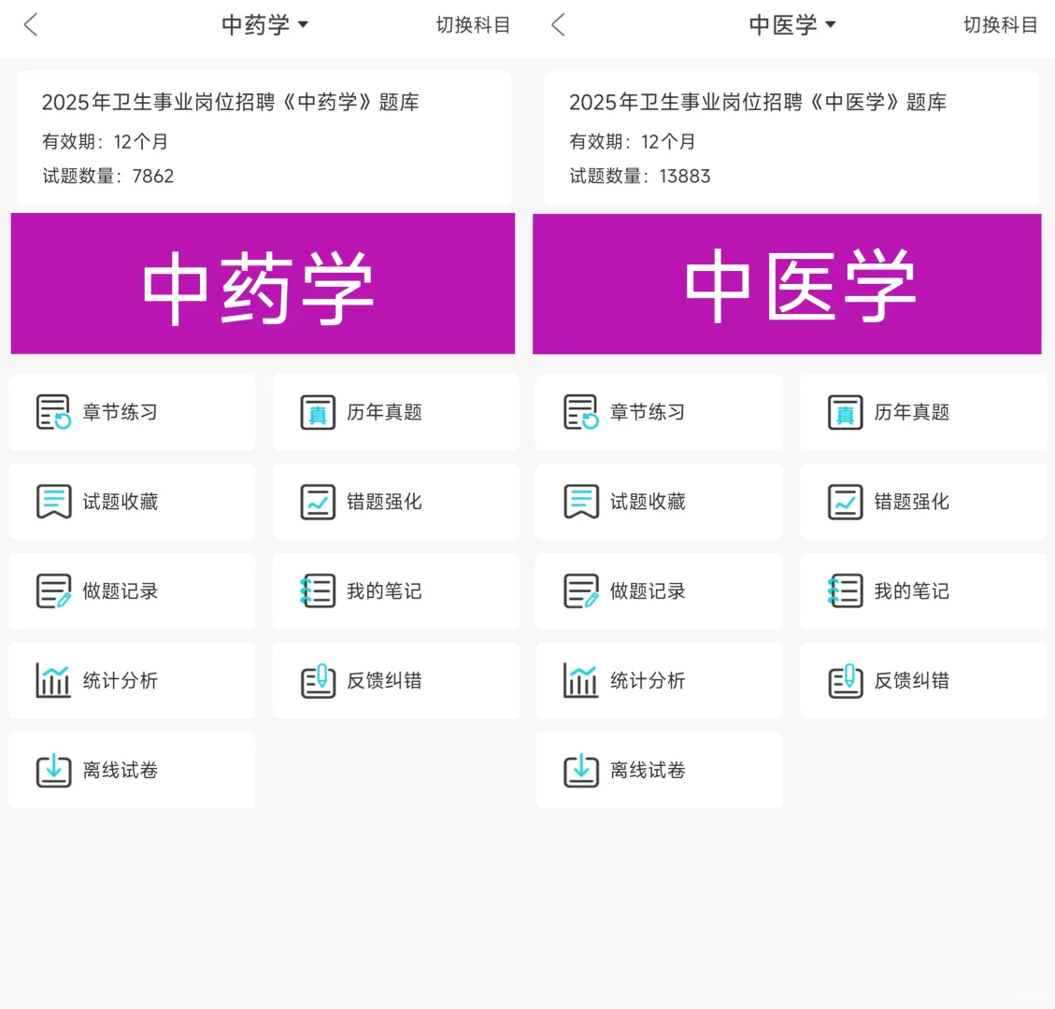1055x1009 pixels.
Task: Open 历年真题 icon in 中医学 screen
Action: tap(845, 412)
